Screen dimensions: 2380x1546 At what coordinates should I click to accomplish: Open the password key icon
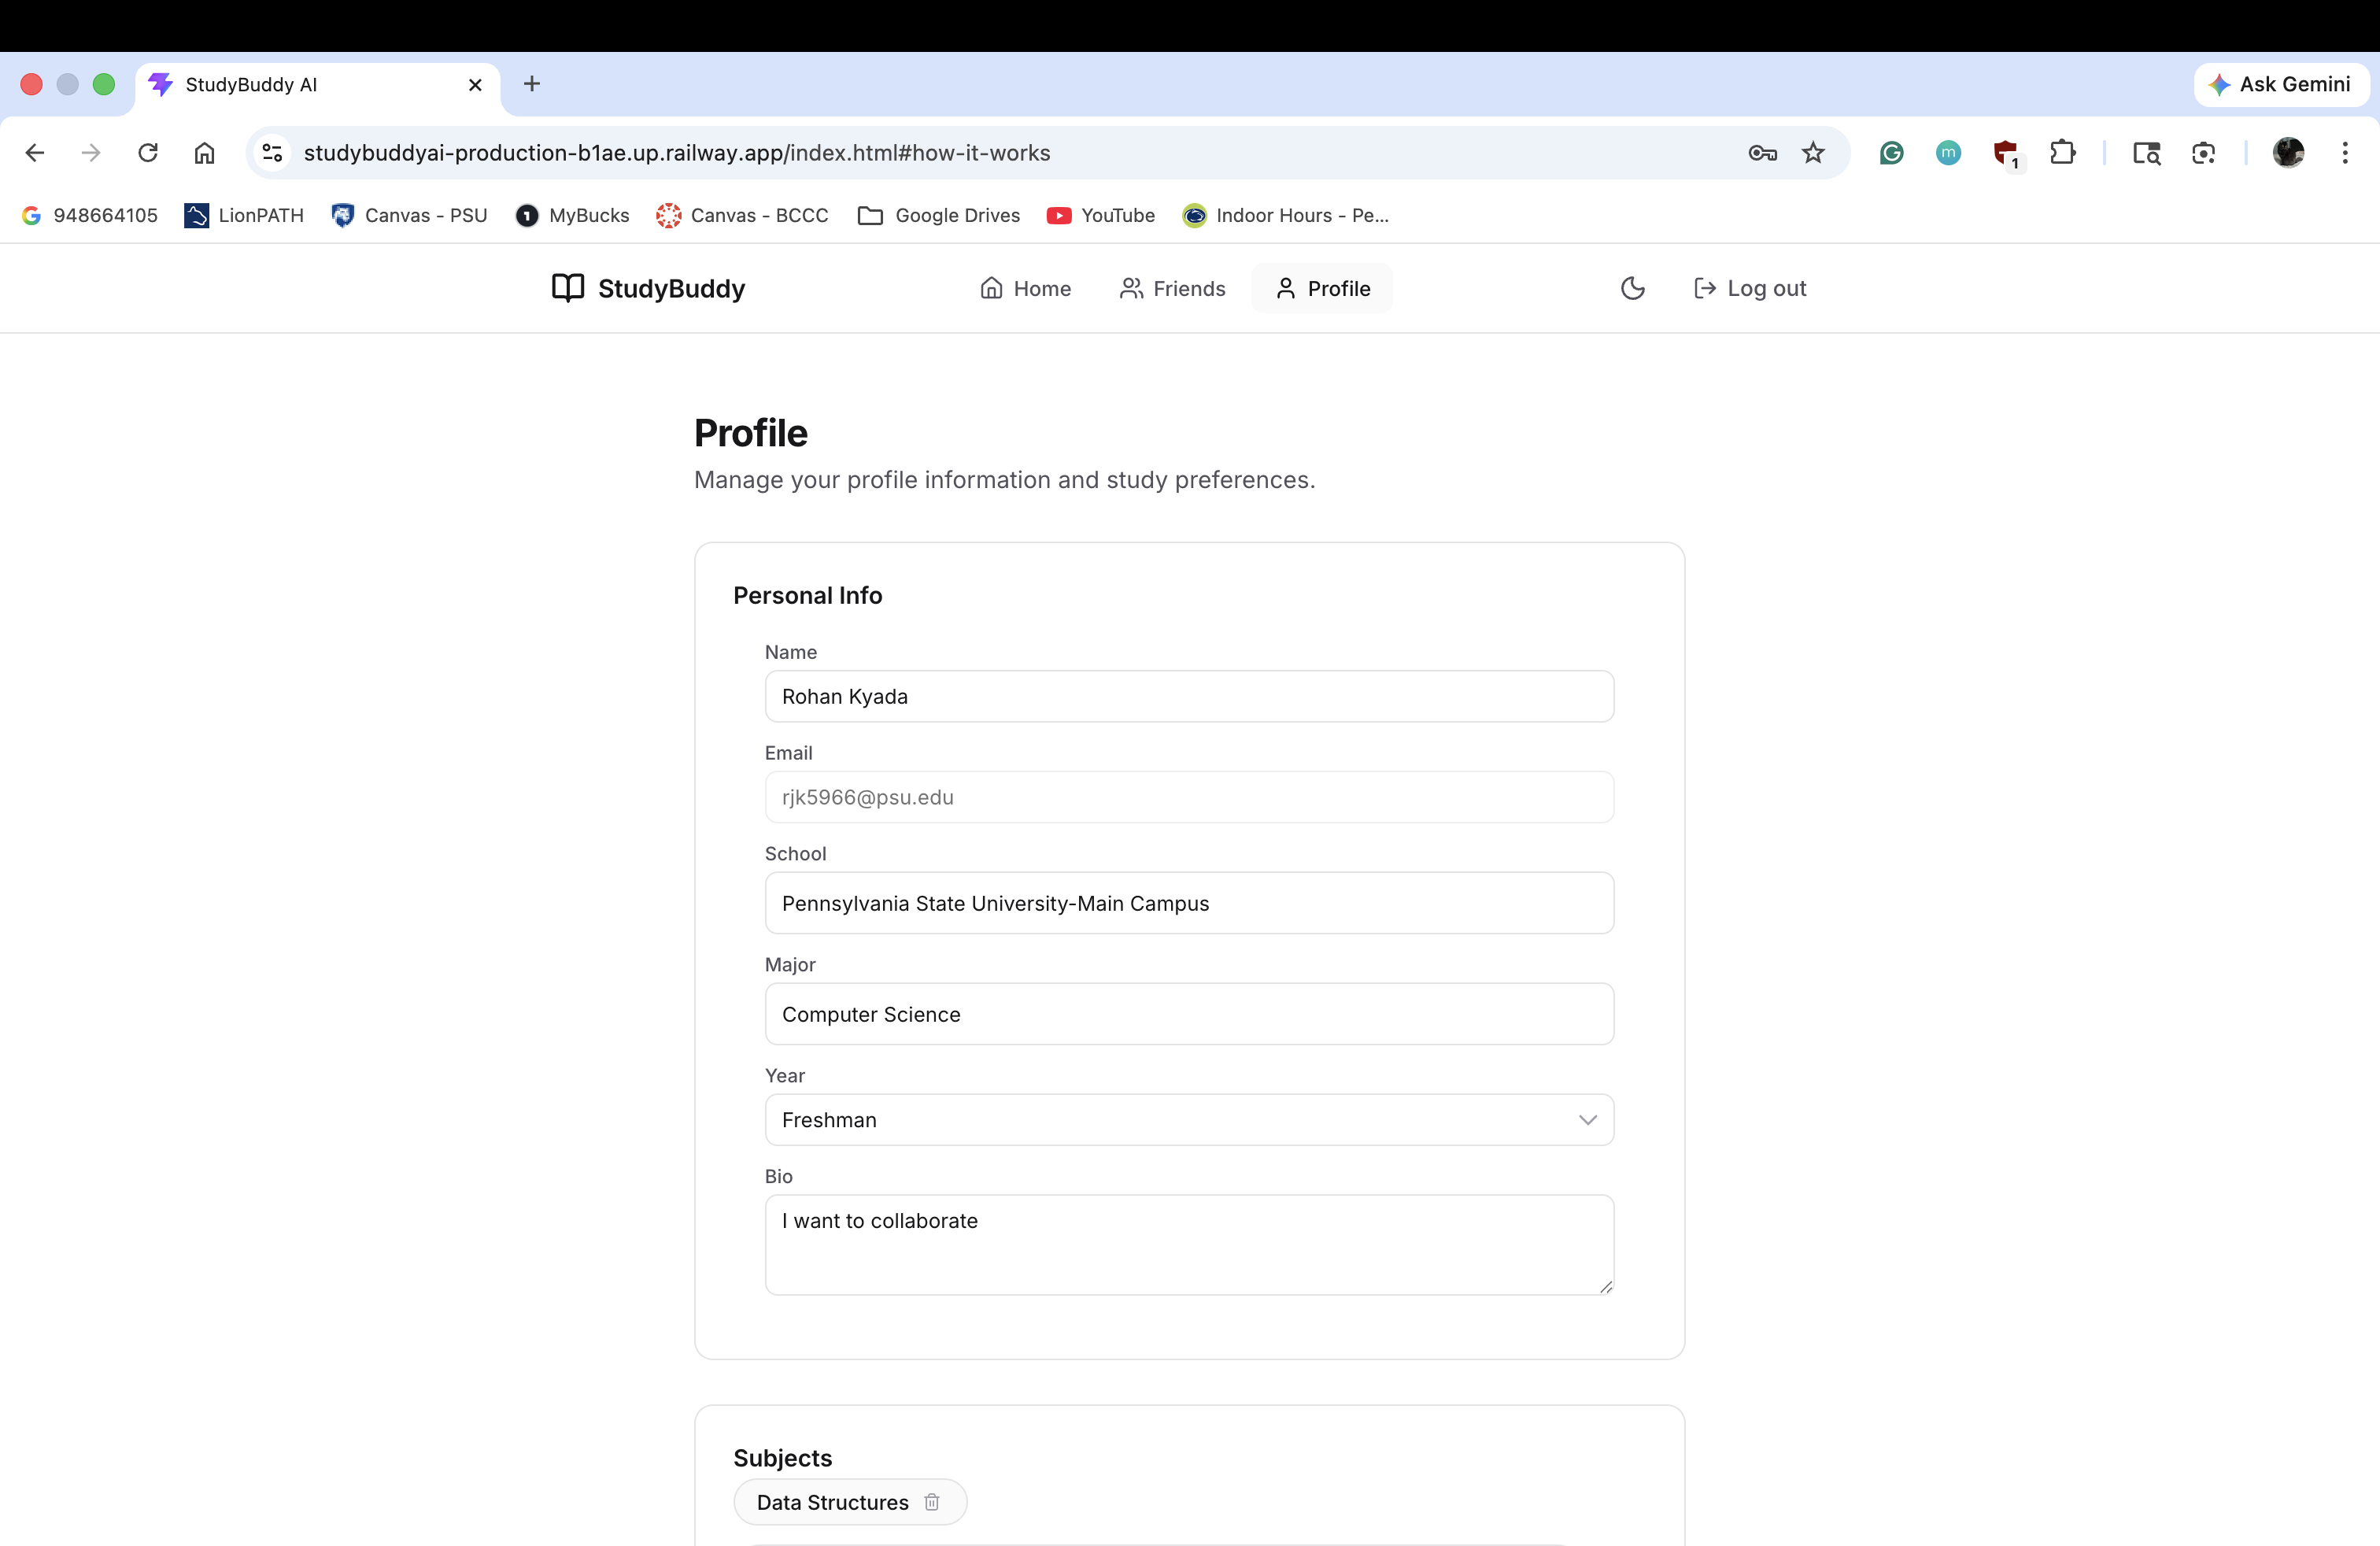[x=1762, y=152]
